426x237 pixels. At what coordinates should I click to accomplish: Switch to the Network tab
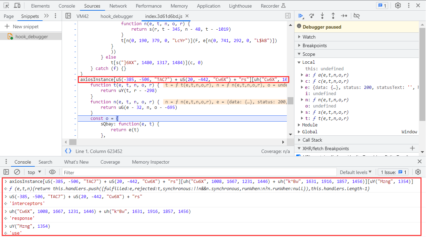point(118,6)
